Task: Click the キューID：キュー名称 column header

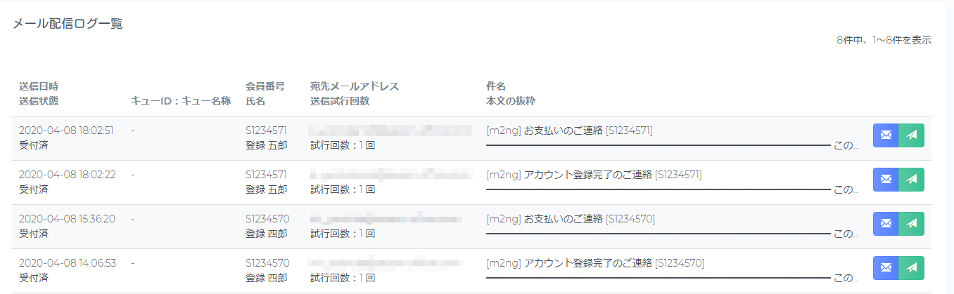Action: (181, 101)
